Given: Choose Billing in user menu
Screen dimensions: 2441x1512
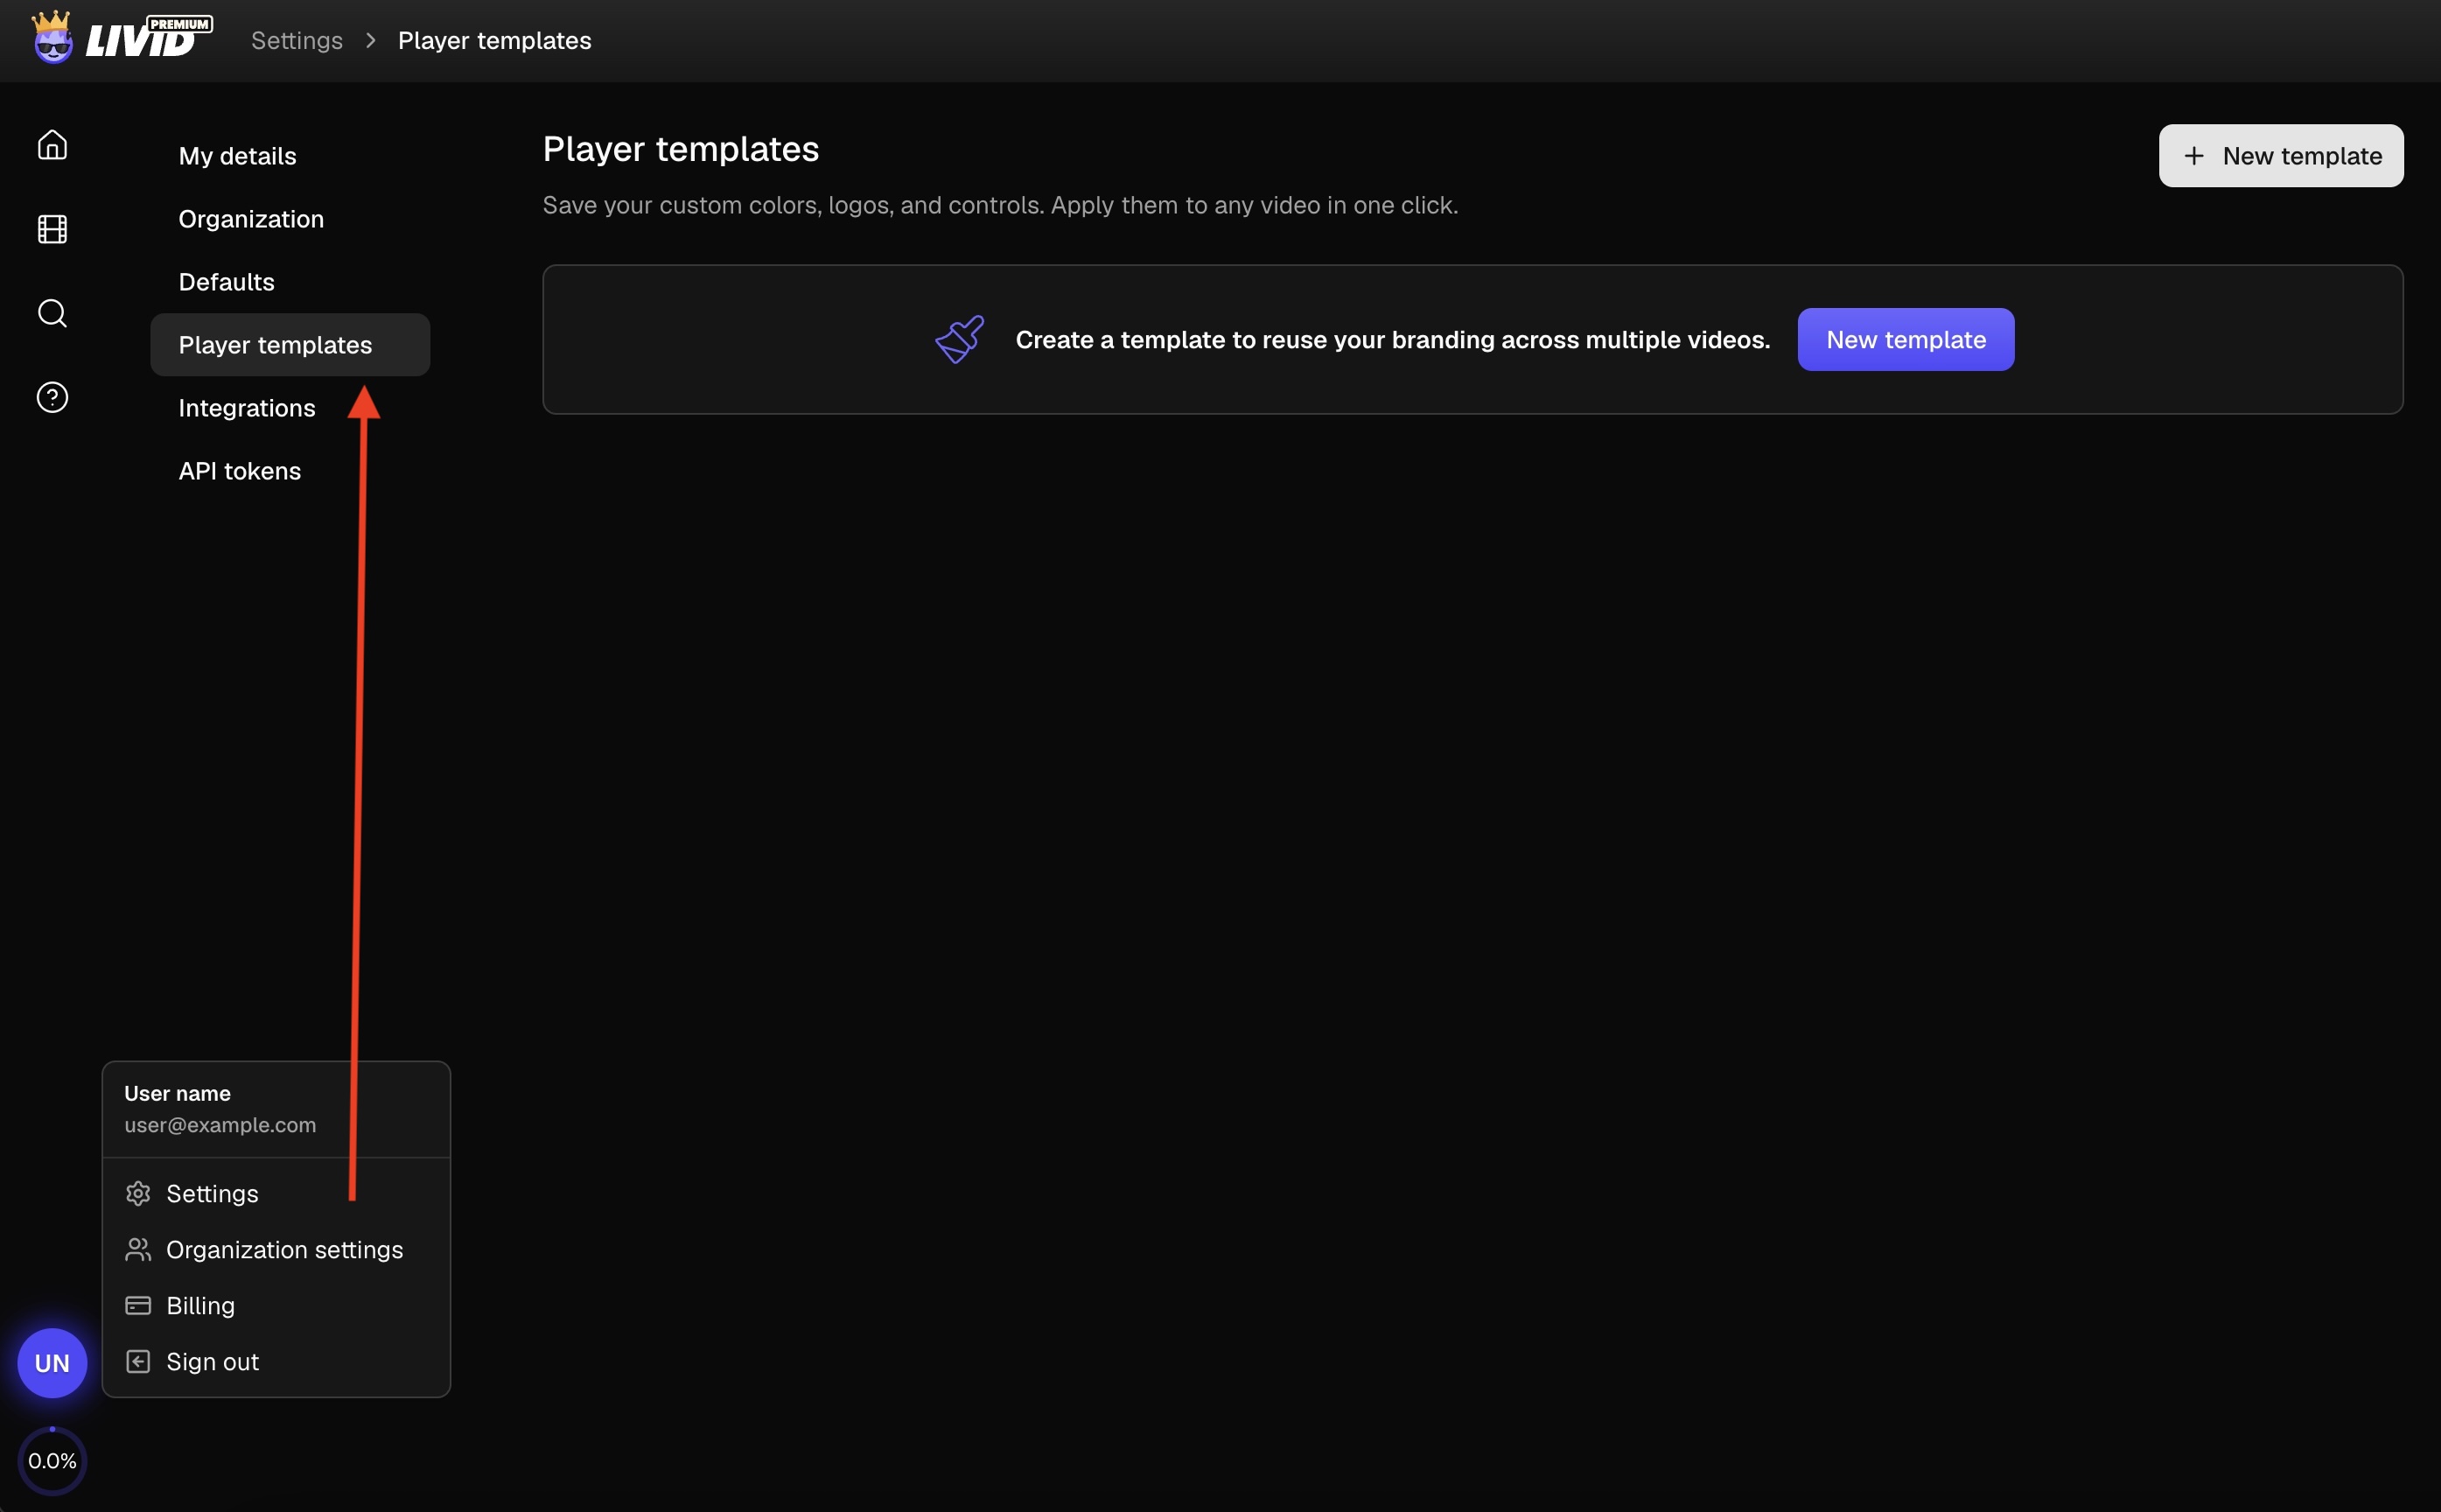Looking at the screenshot, I should pos(276,1305).
